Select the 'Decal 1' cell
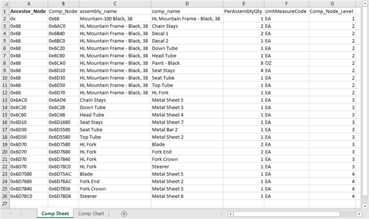This screenshot has height=219, width=369. (187, 34)
